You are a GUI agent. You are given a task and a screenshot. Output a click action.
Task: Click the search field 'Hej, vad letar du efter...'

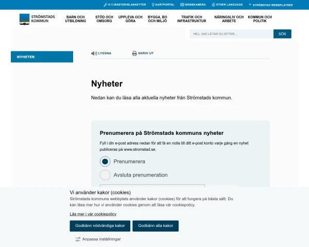231,34
